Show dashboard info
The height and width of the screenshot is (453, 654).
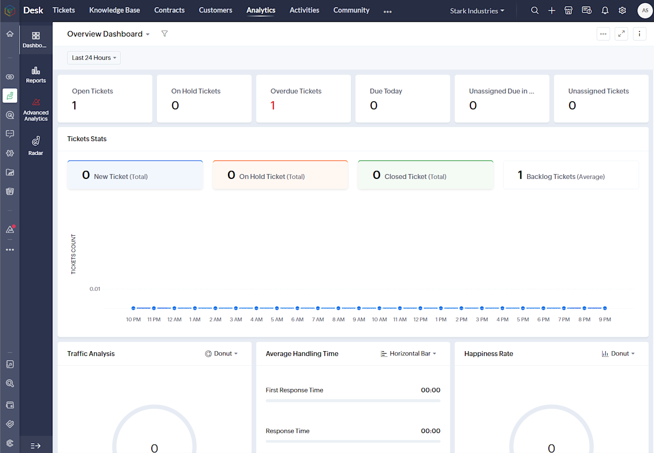(640, 34)
